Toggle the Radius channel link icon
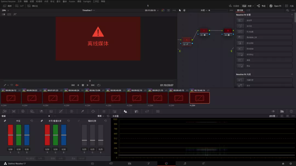This screenshot has height=166, width=296. 5,121
